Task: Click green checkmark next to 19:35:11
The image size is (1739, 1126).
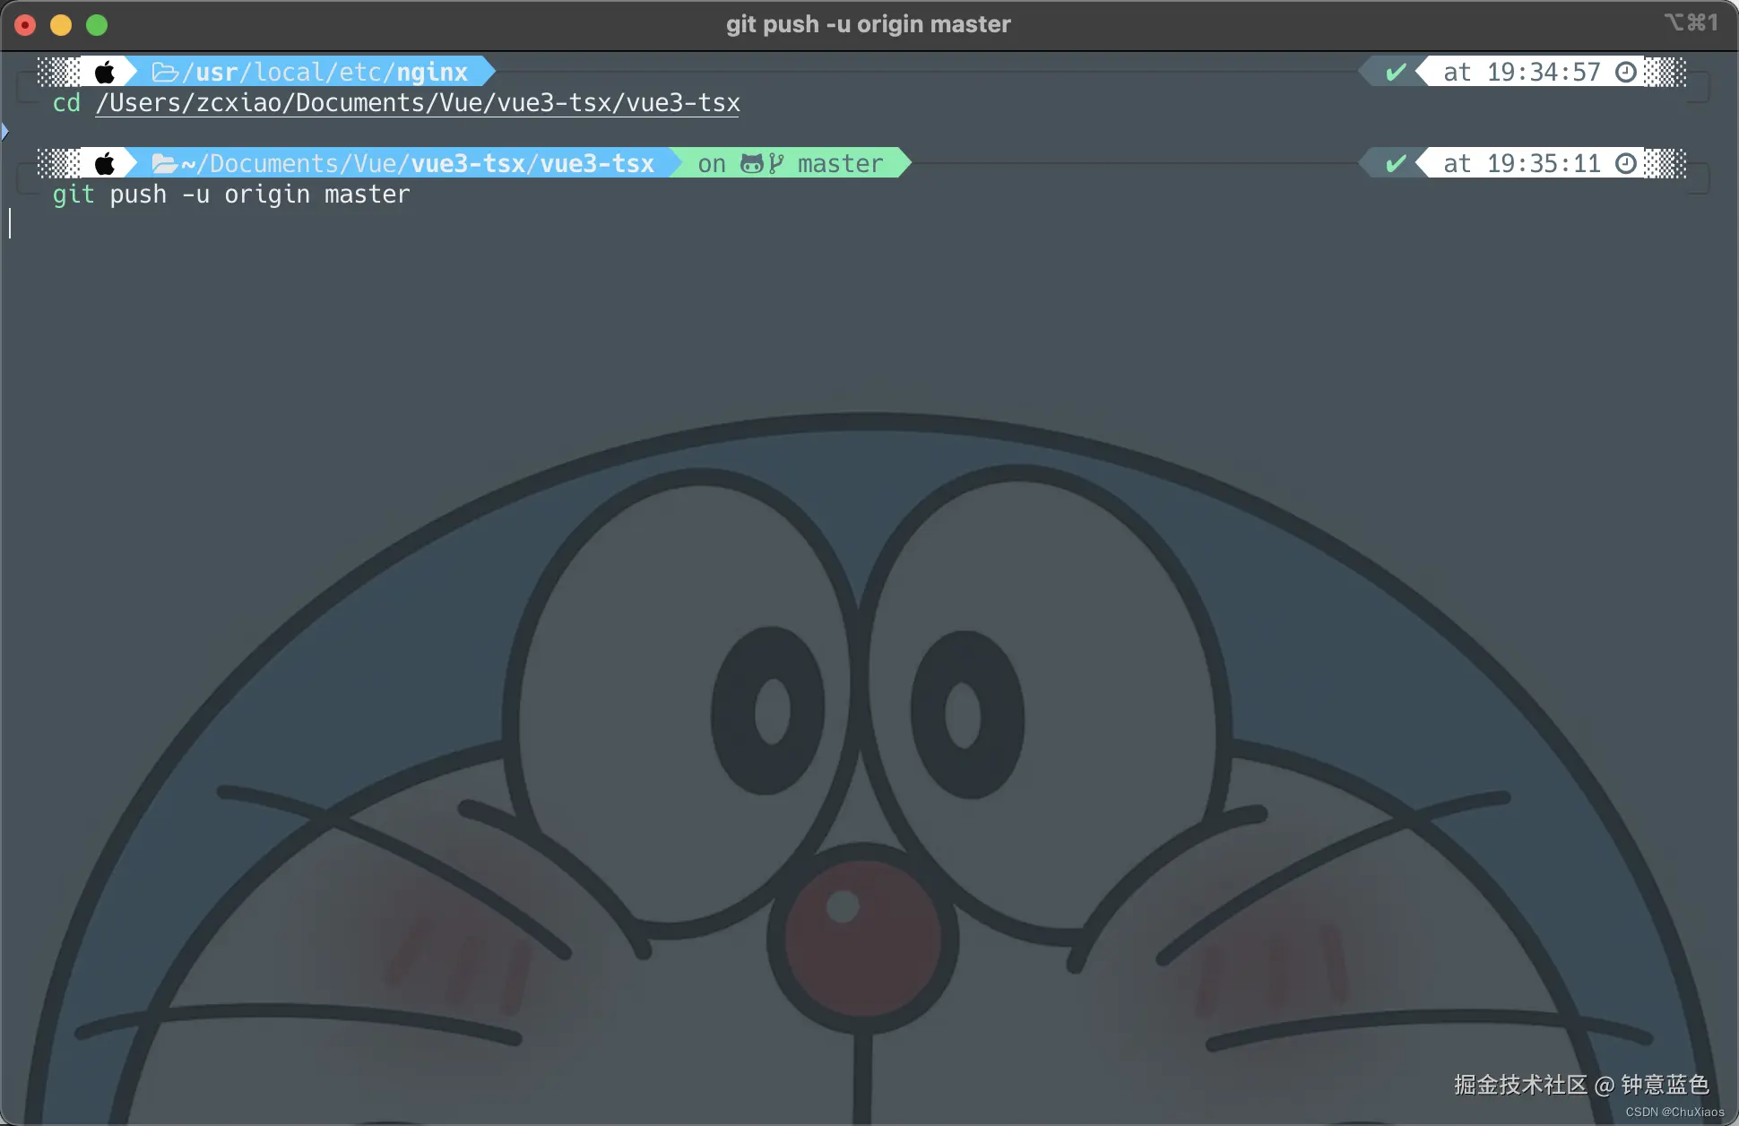Action: click(1395, 163)
